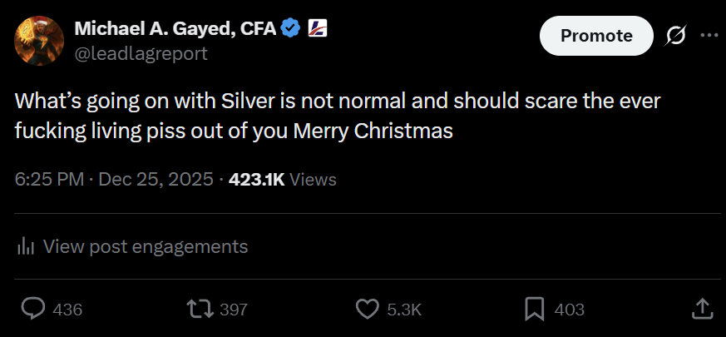
Task: Click the bar chart analytics icon
Action: click(26, 246)
